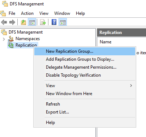Click the Back arrow toolbar icon
The image size is (146, 137).
(4, 22)
